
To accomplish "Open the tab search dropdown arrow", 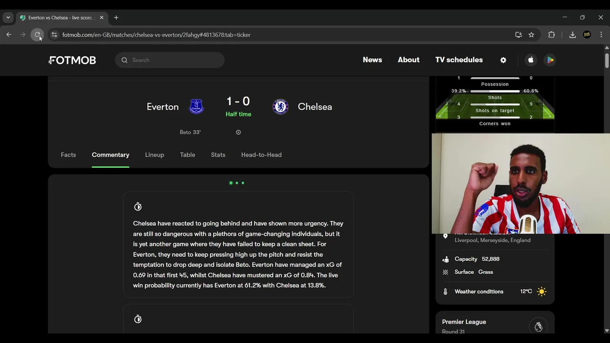I will (x=8, y=18).
